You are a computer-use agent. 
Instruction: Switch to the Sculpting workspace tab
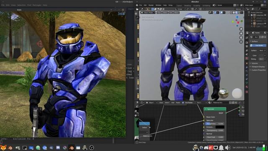196,5
